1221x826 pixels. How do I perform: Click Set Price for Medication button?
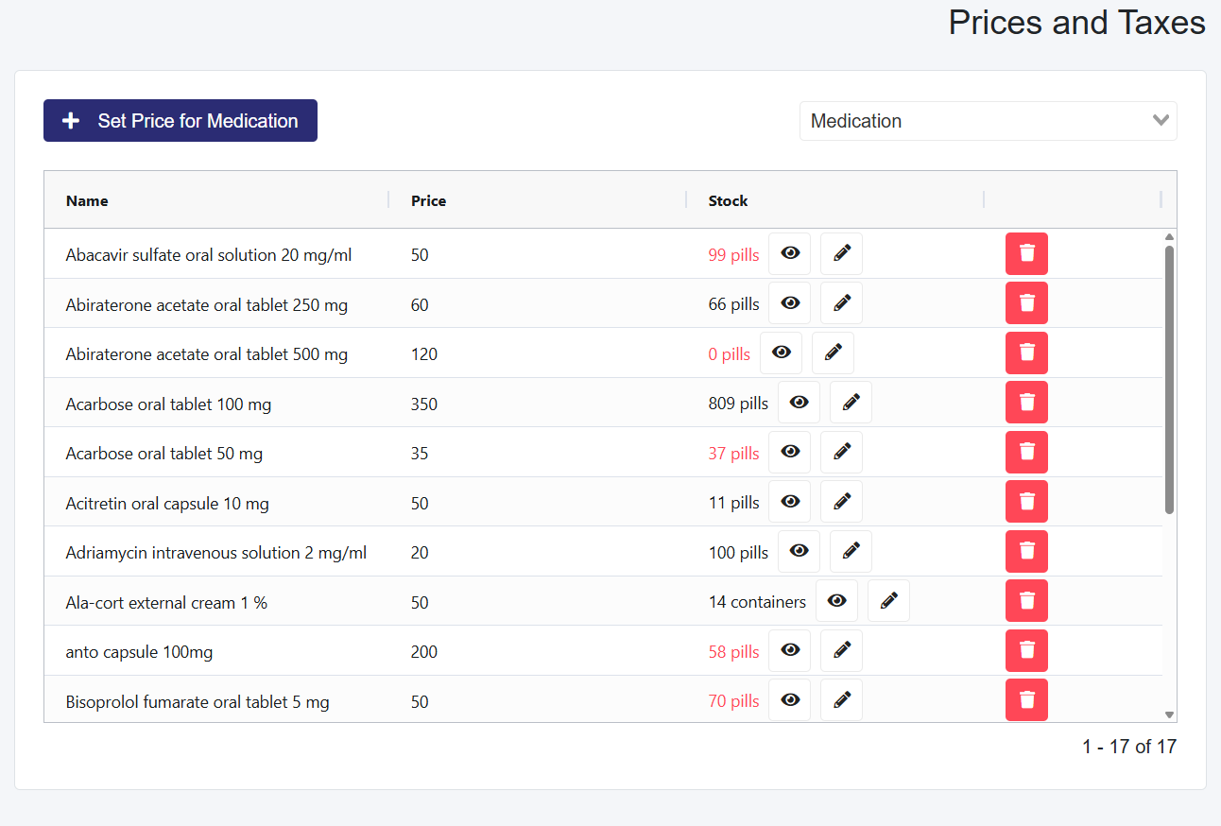coord(181,121)
